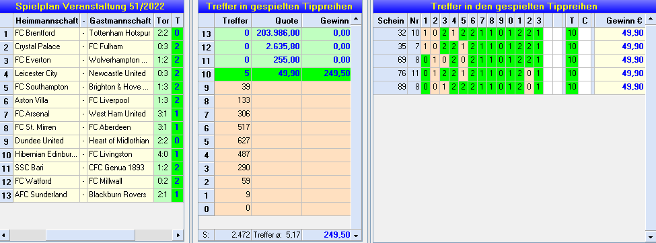Select the AFC Sunderland cell
This screenshot has height=243, width=656.
[46, 195]
